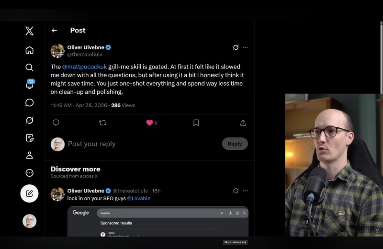The image size is (383, 249).
Task: Repost Oliver Ulvebne's post
Action: 102,123
